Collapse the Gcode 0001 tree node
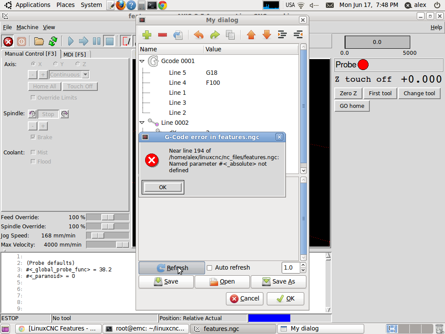The width and height of the screenshot is (445, 334). [142, 61]
